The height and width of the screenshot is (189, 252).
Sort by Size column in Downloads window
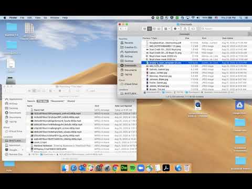click(x=187, y=38)
